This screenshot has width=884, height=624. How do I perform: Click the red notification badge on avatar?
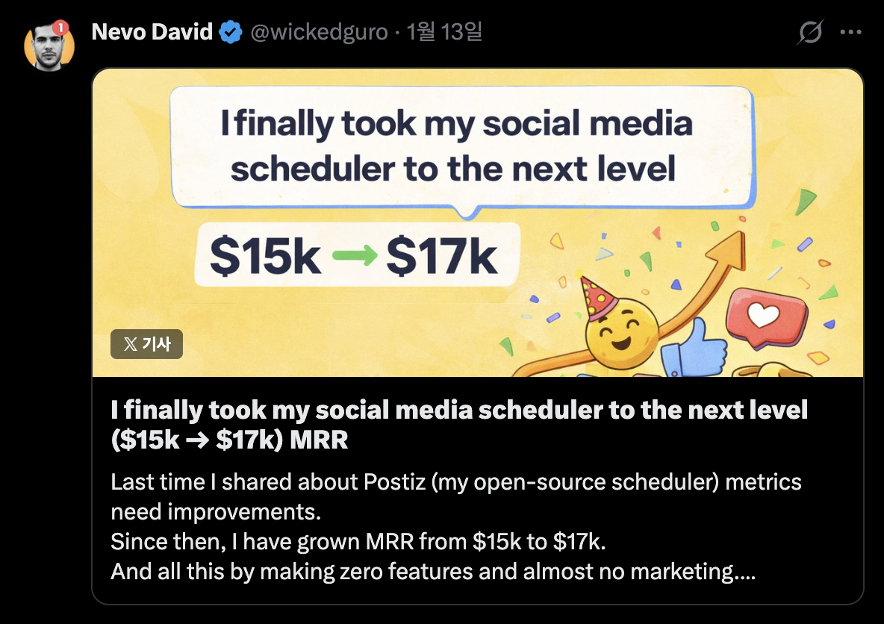click(x=61, y=28)
